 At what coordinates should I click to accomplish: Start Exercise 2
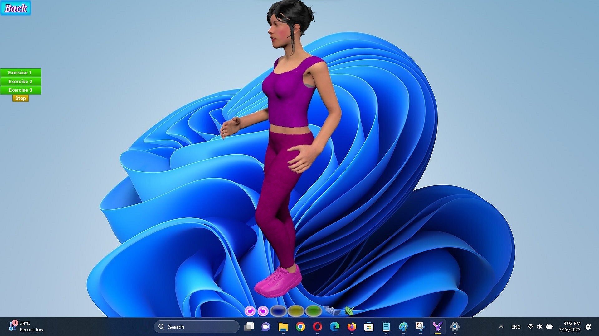point(21,82)
